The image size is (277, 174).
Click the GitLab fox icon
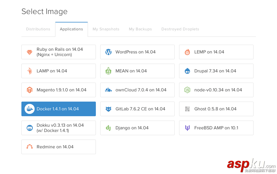[108, 109]
